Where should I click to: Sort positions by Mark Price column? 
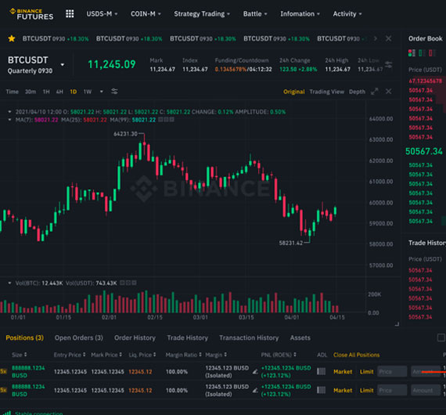(106, 355)
